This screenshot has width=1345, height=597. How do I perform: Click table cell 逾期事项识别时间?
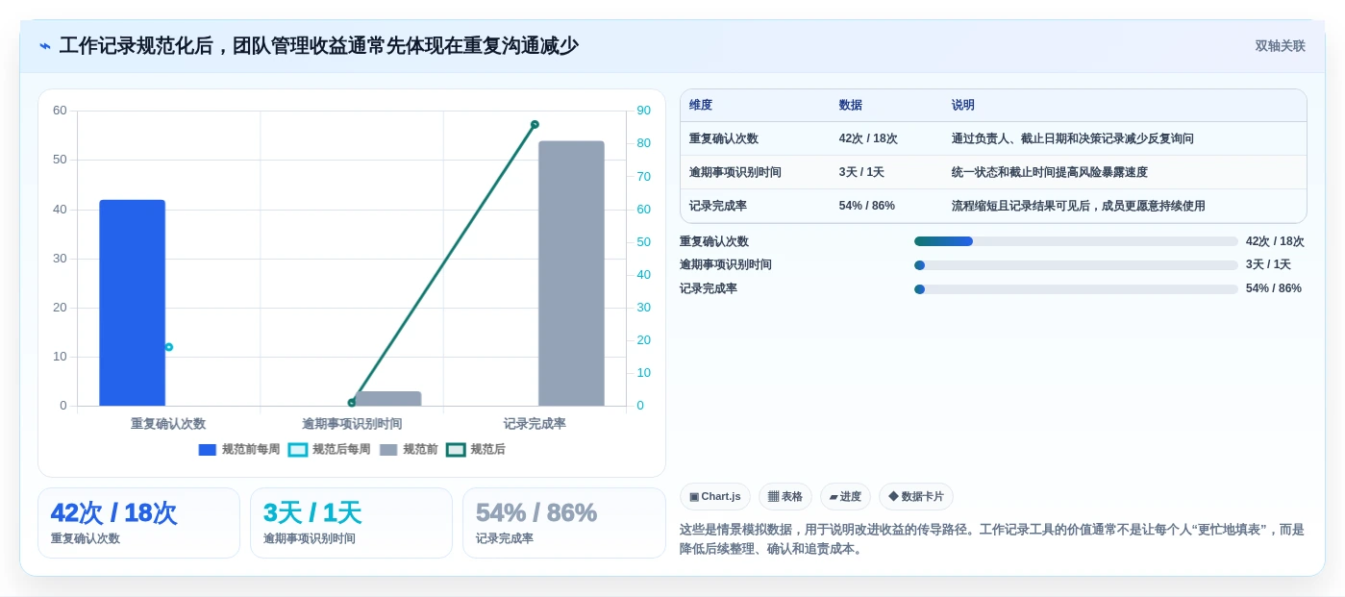pyautogui.click(x=735, y=172)
